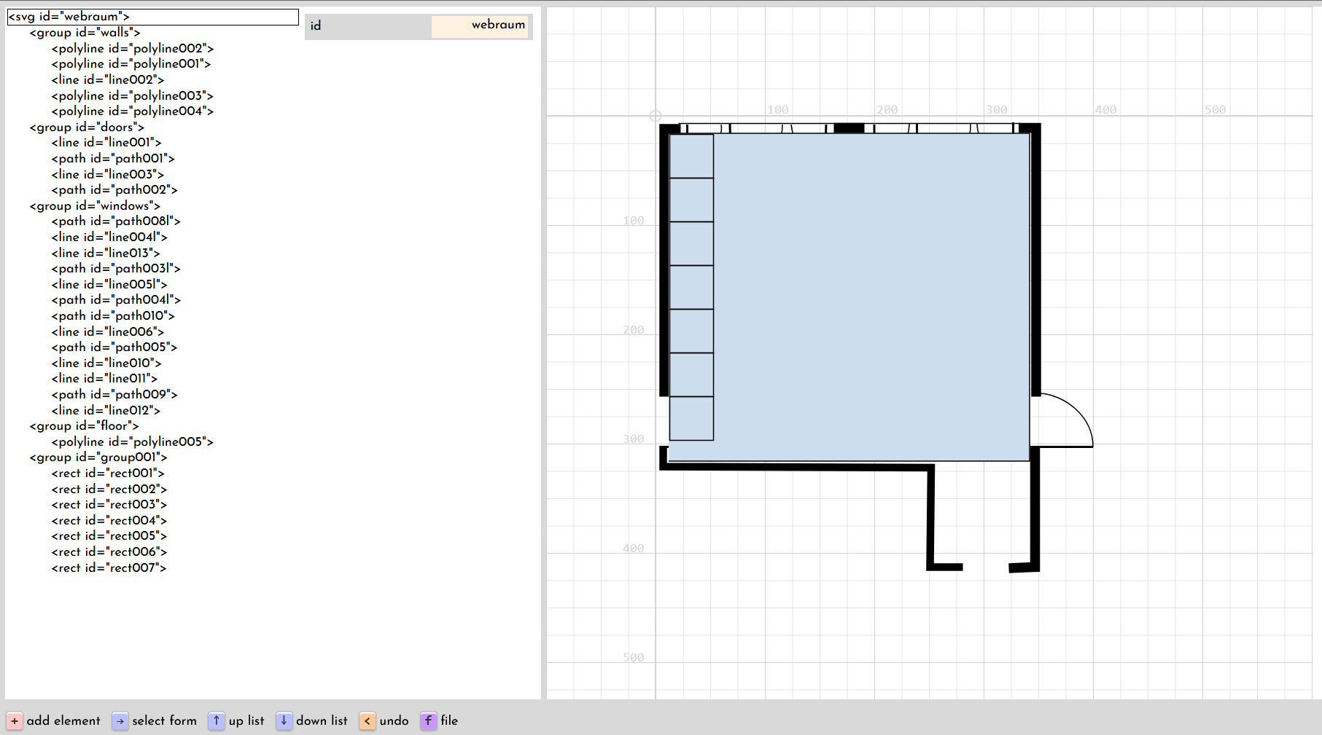Select path id="path004l" row
The width and height of the screenshot is (1322, 735).
coord(116,300)
